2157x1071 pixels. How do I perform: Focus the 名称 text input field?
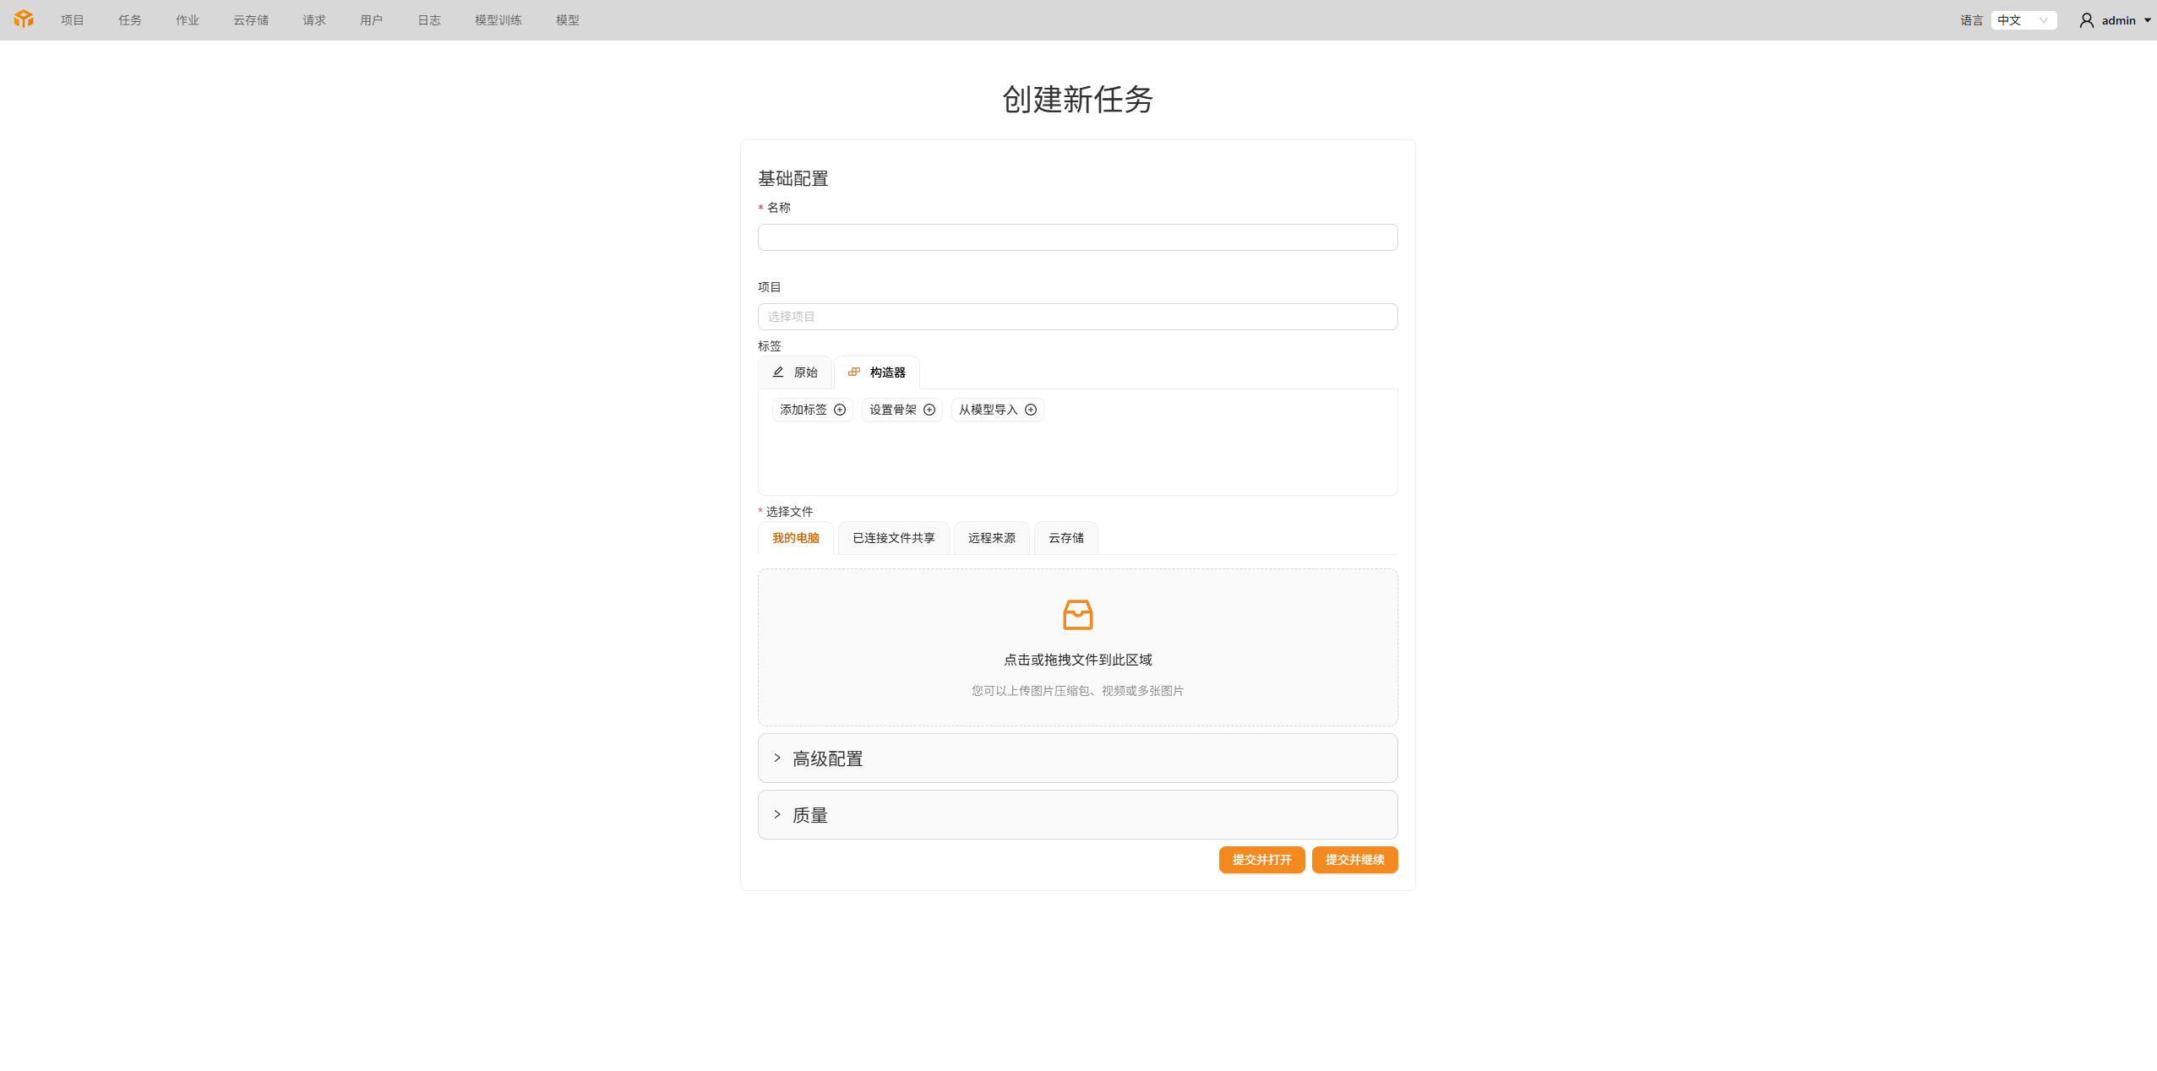(x=1077, y=237)
